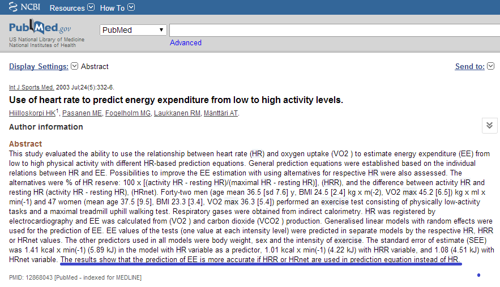Open the Advanced search link
Image resolution: width=500 pixels, height=287 pixels.
(x=186, y=42)
